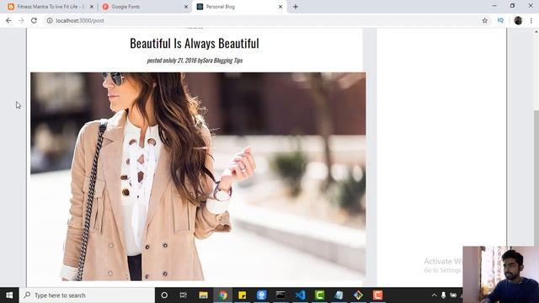Open Sticky Notes from taskbar
539x303 pixels.
[242, 295]
